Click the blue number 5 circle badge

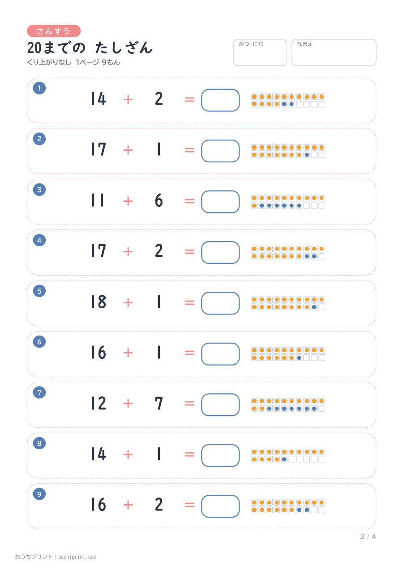pyautogui.click(x=39, y=291)
